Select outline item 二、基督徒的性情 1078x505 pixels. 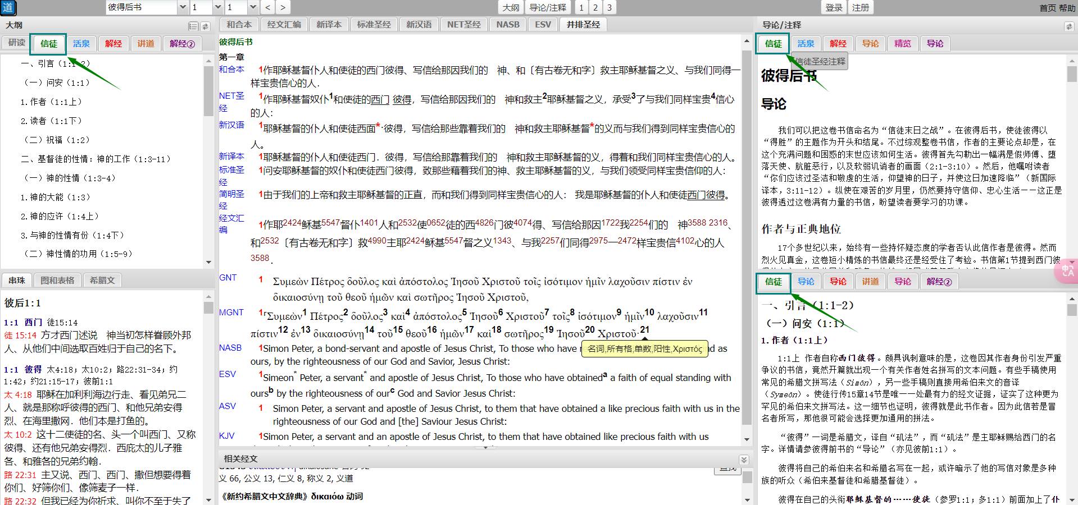pos(95,159)
